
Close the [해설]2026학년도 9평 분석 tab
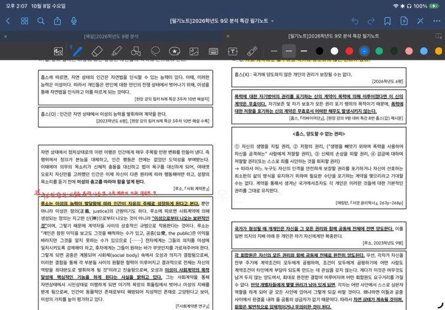[x=5, y=36]
